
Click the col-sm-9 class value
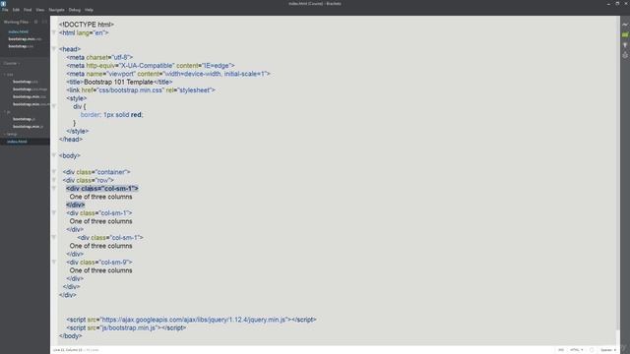point(113,263)
